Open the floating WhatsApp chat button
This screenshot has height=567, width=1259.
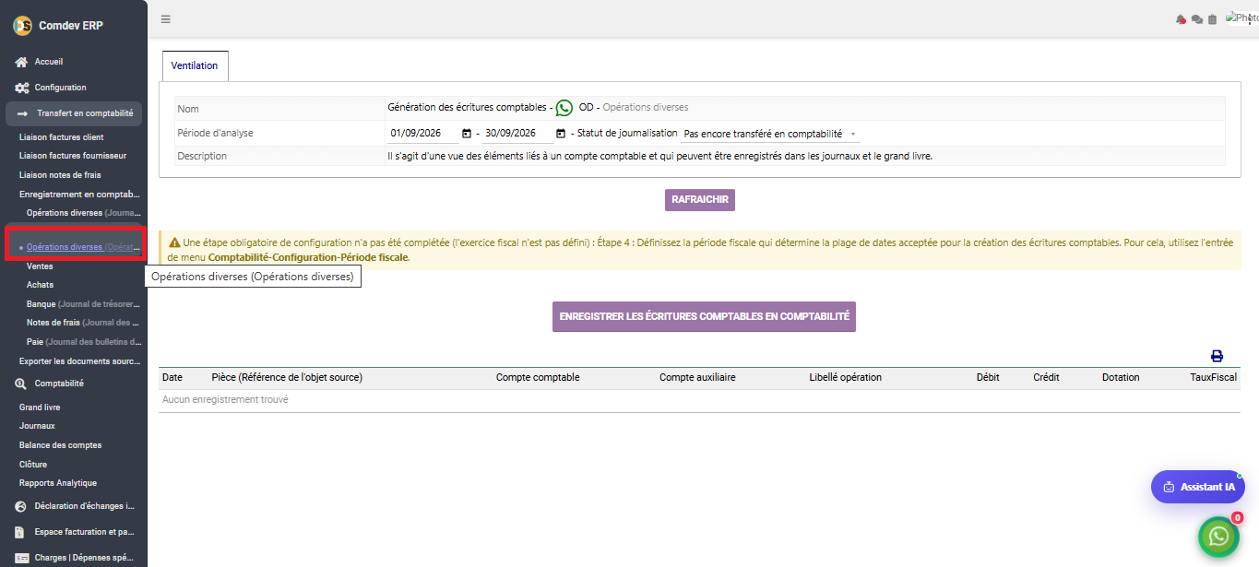coord(1218,536)
